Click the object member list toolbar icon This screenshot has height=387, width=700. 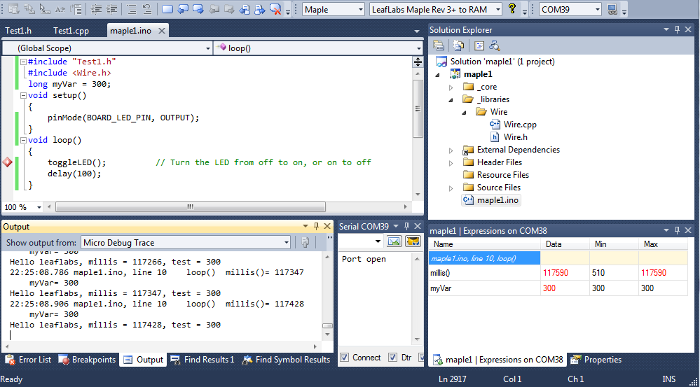click(14, 8)
